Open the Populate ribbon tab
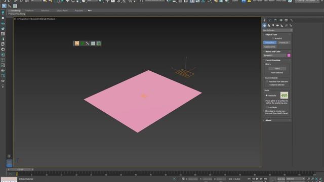 (x=79, y=11)
